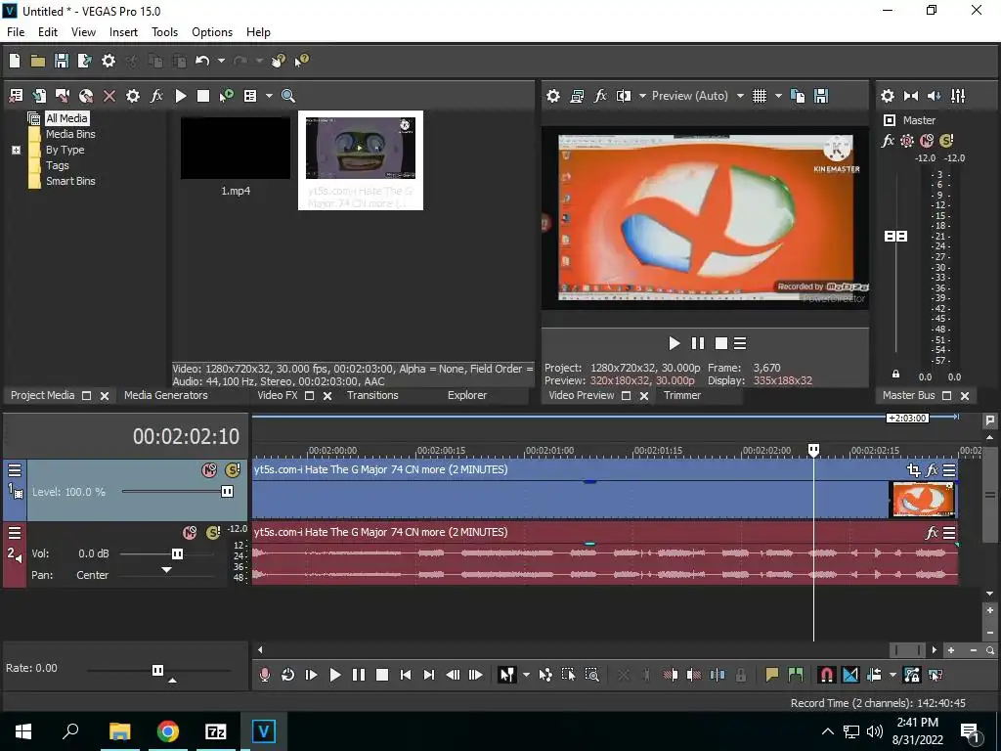Screen dimensions: 1001x751
Task: Open the File menu
Action: 16,32
